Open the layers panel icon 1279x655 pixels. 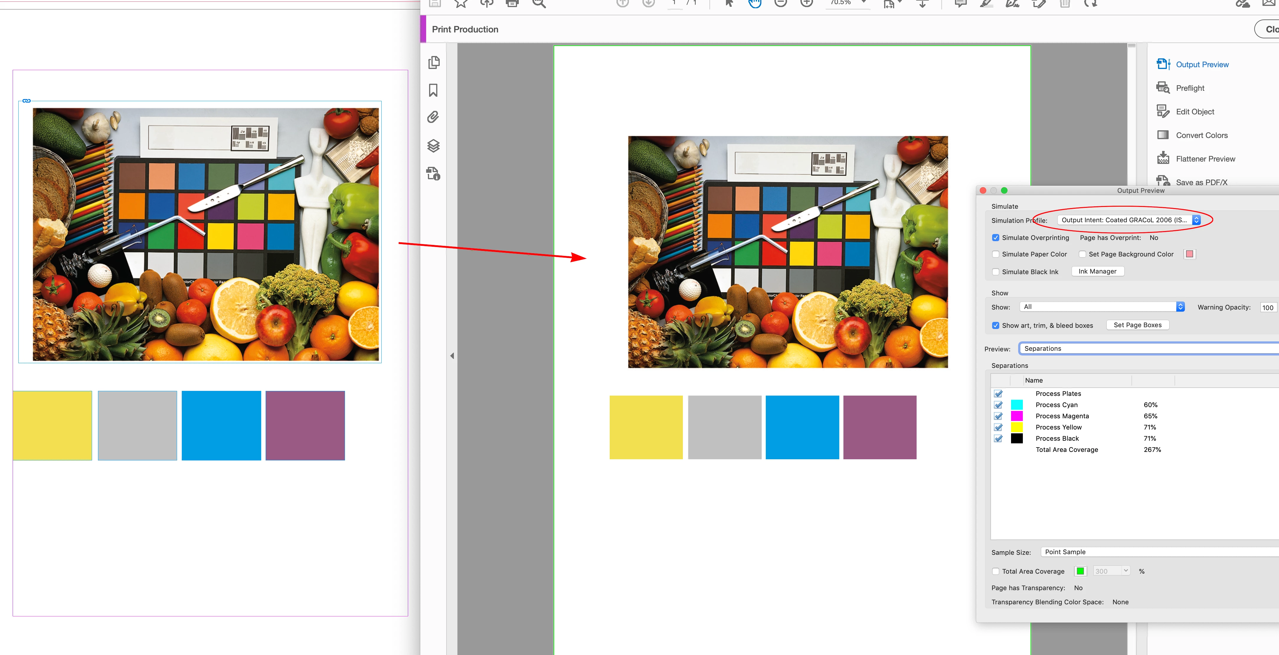(433, 146)
